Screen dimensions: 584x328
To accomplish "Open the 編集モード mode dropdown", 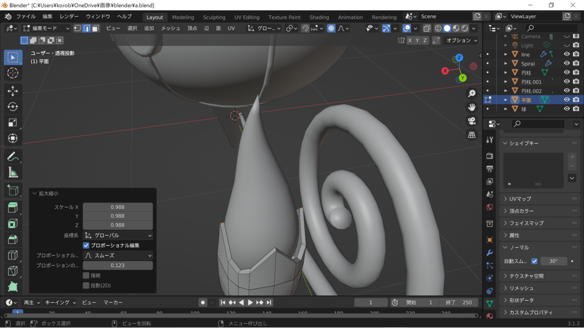I will (46, 28).
